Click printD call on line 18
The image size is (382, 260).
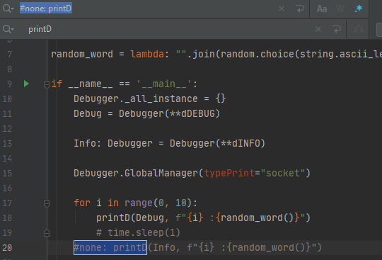tap(113, 217)
